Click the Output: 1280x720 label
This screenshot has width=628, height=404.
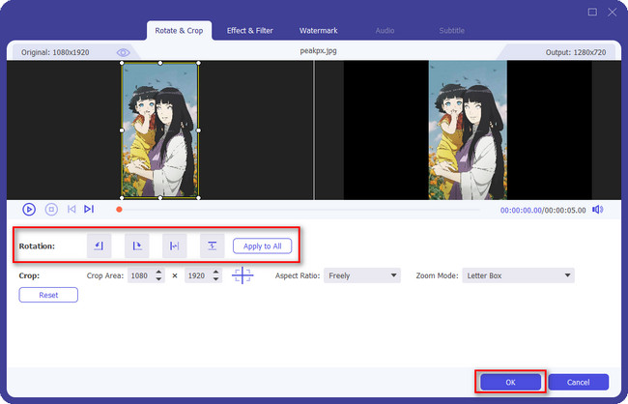click(576, 52)
